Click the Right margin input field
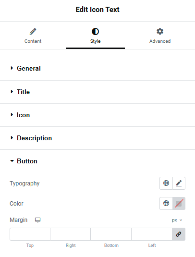 pos(71,234)
